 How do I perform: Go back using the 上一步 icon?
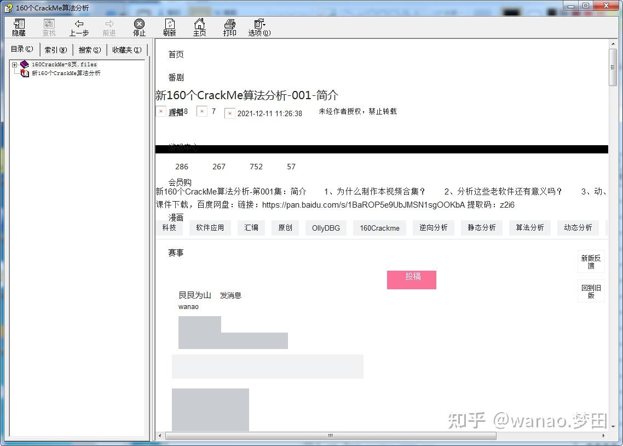[x=79, y=26]
